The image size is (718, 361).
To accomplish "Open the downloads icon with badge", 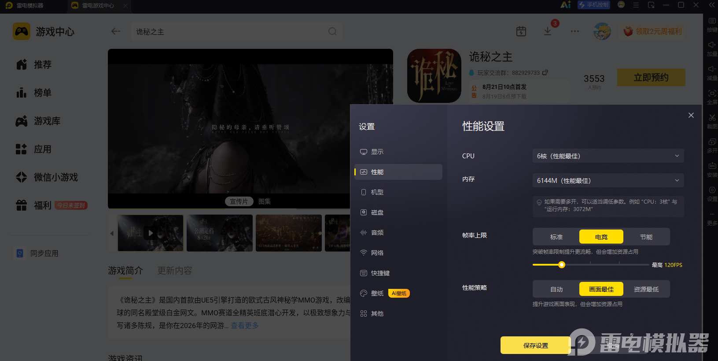I will click(548, 31).
